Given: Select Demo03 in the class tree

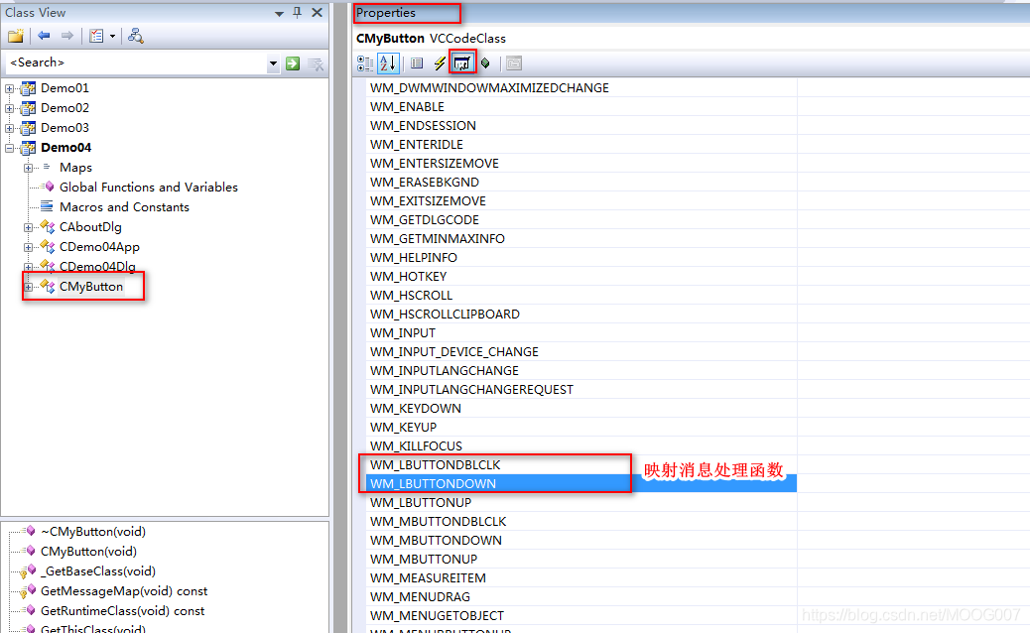Looking at the screenshot, I should [64, 127].
